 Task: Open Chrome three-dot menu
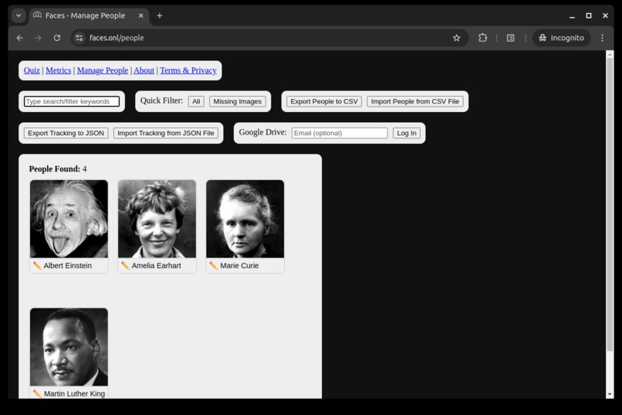point(602,38)
